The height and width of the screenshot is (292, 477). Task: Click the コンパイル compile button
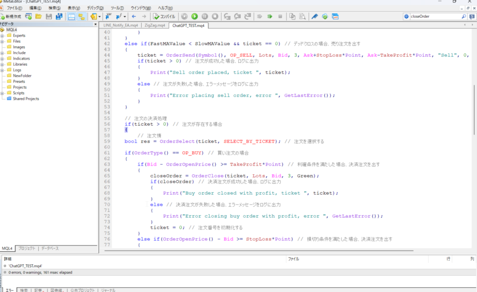coord(164,16)
